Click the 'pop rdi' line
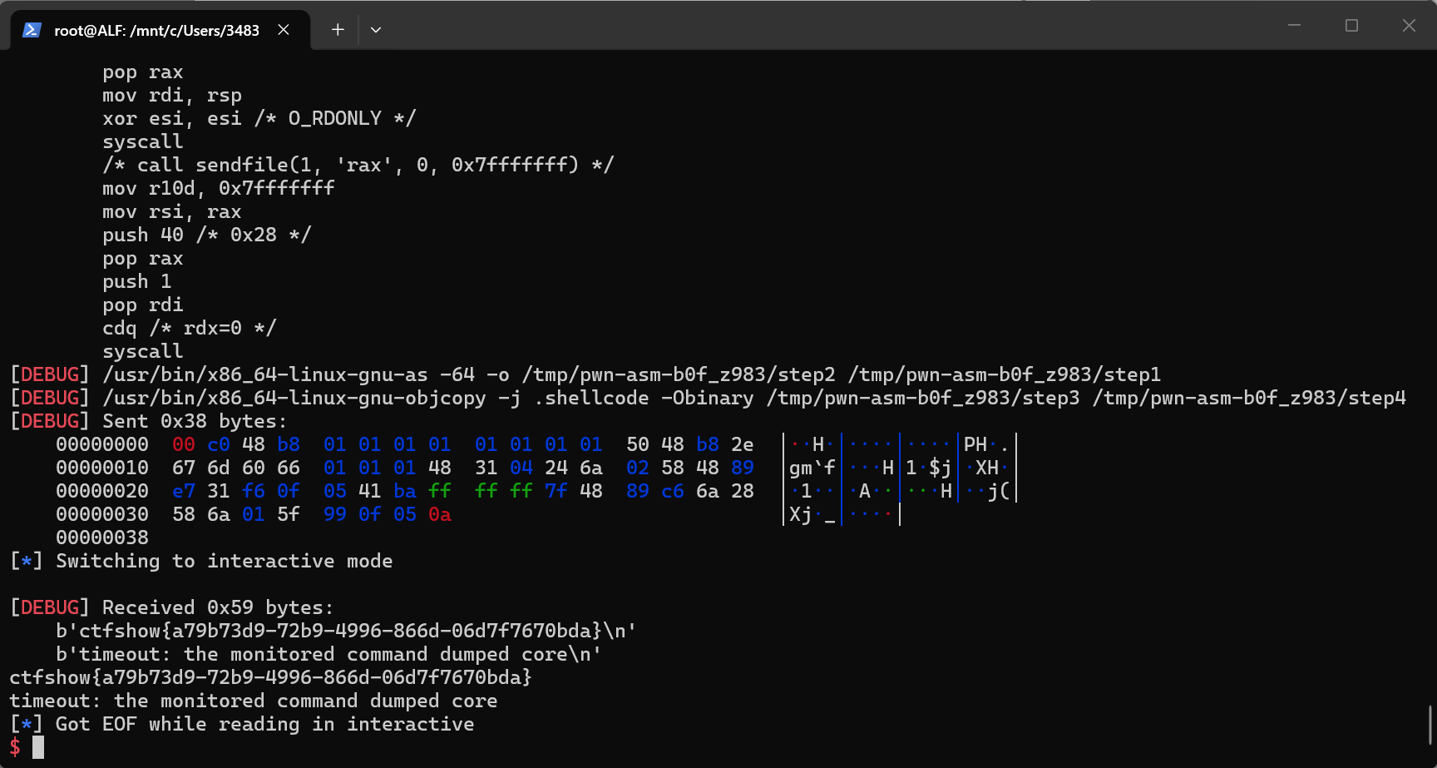The width and height of the screenshot is (1437, 768). pyautogui.click(x=143, y=305)
